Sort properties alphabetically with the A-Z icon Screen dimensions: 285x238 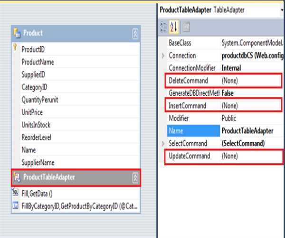pos(174,27)
